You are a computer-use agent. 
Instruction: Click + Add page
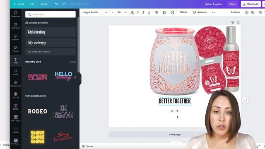[x=175, y=135]
